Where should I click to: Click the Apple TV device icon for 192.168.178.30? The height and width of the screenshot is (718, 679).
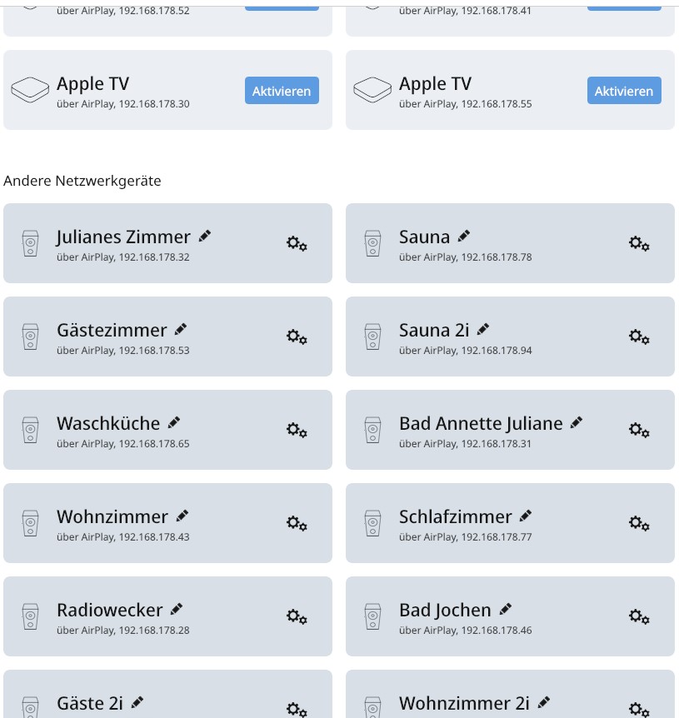(30, 90)
